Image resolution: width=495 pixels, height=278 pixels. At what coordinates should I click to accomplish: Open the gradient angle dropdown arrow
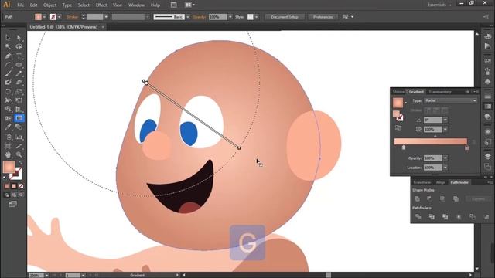(445, 120)
